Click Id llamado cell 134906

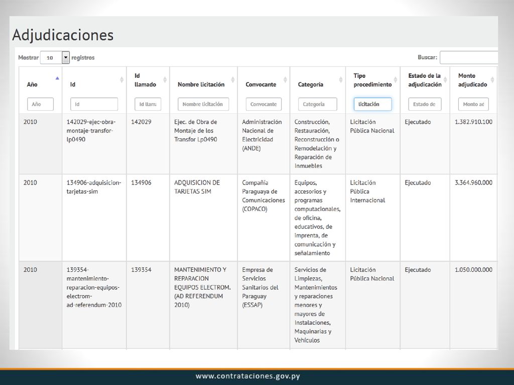pos(141,182)
